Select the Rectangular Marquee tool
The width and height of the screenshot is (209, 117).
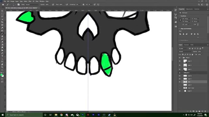[2, 14]
